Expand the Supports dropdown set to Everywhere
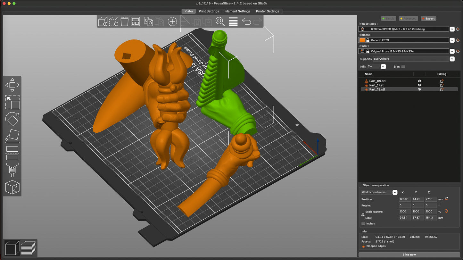This screenshot has height=260, width=463. [x=452, y=59]
